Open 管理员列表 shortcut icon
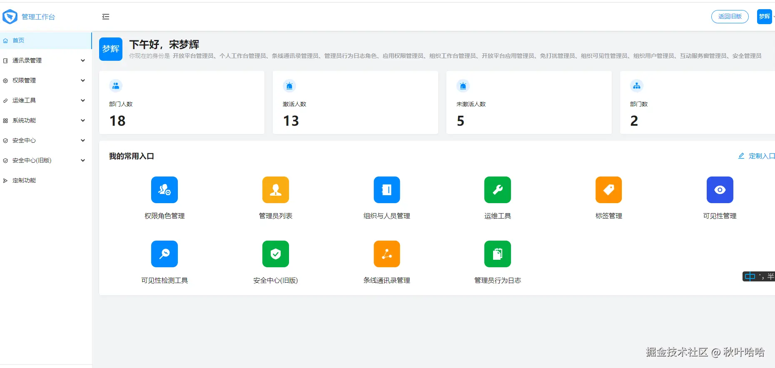The width and height of the screenshot is (775, 368). point(276,190)
